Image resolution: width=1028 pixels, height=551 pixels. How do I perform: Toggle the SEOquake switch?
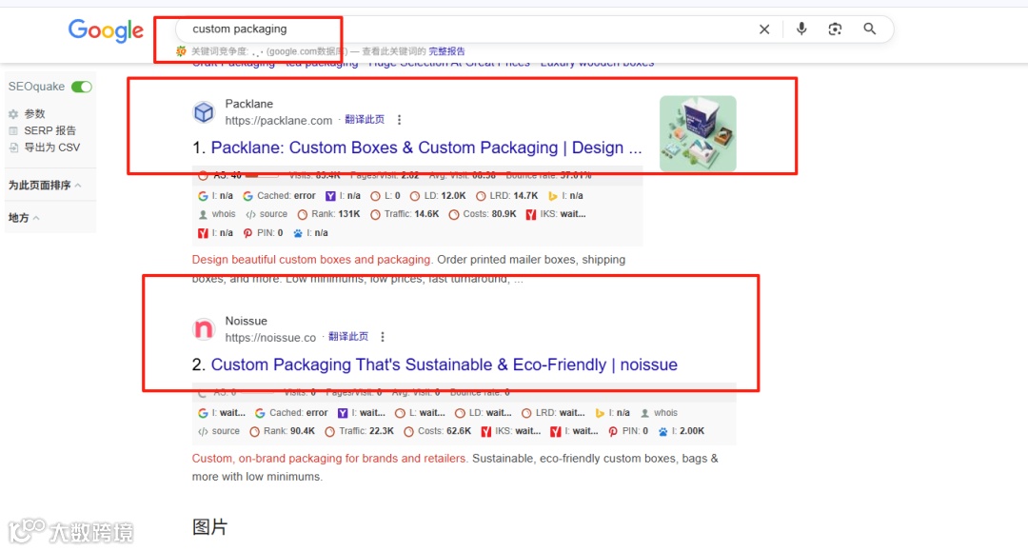[82, 87]
